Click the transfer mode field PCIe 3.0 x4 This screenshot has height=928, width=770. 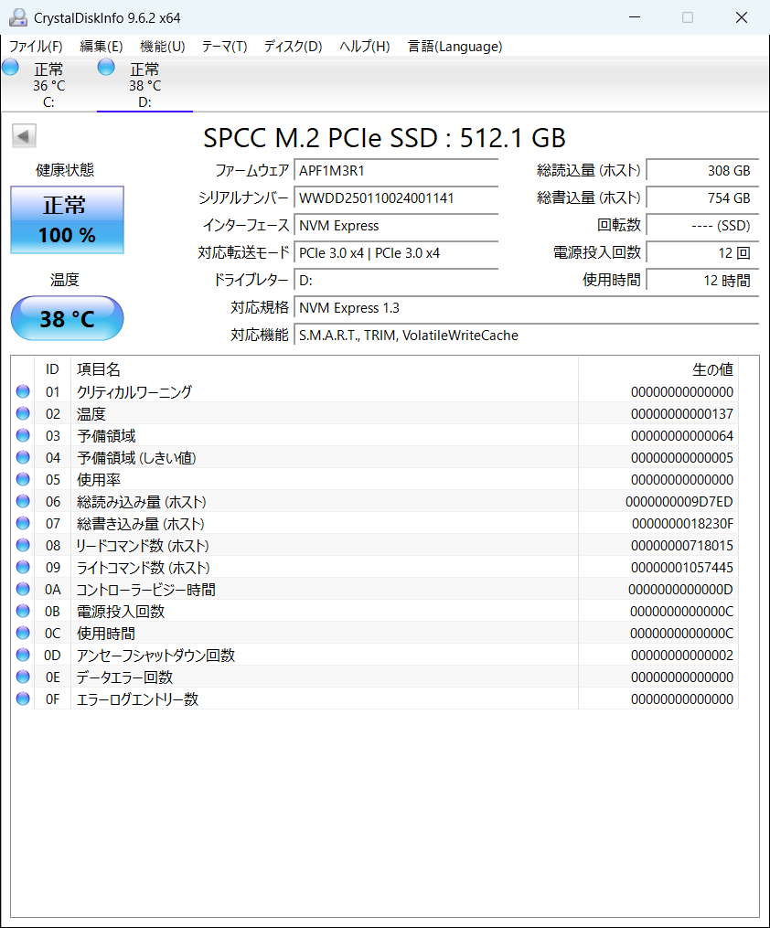coord(396,252)
